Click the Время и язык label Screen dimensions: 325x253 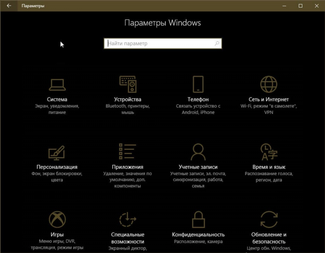tap(269, 167)
